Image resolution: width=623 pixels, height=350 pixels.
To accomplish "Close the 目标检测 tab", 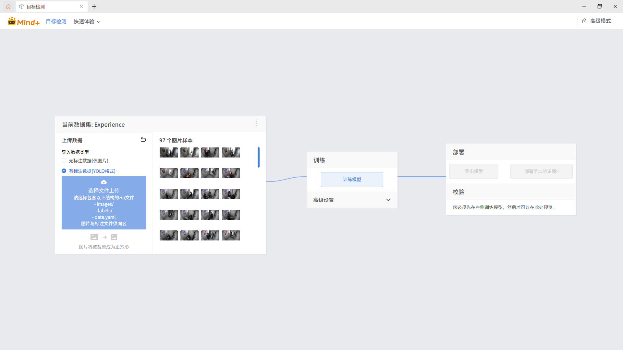I will point(81,6).
